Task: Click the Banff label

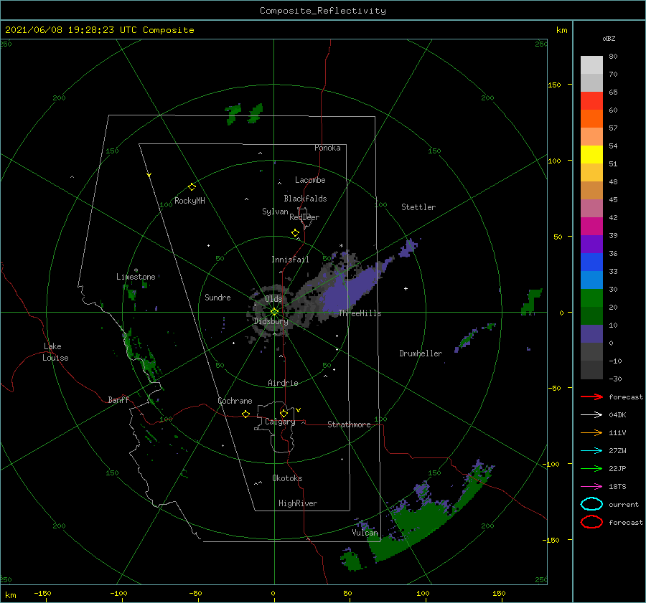Action: (x=118, y=400)
